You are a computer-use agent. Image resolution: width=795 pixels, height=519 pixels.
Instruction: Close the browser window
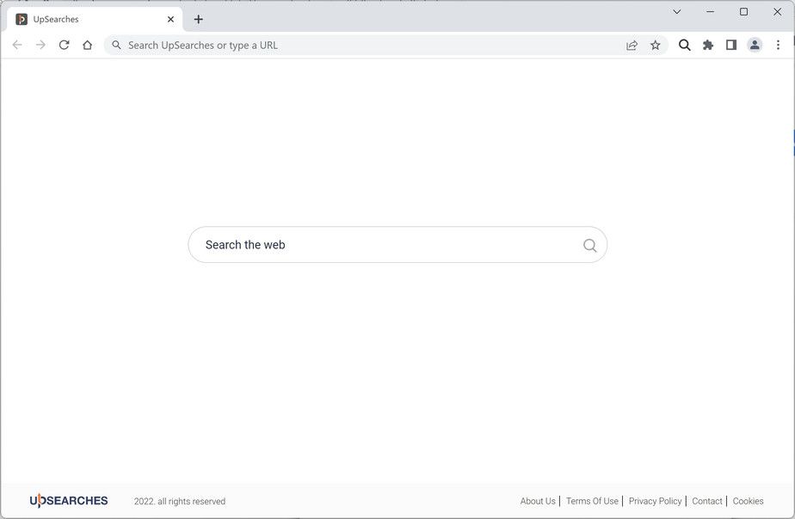(777, 12)
